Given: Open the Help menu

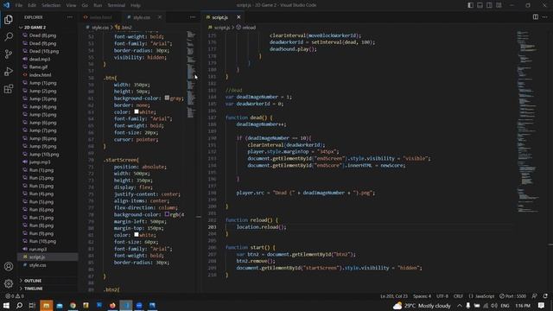Looking at the screenshot, I should (136, 5).
